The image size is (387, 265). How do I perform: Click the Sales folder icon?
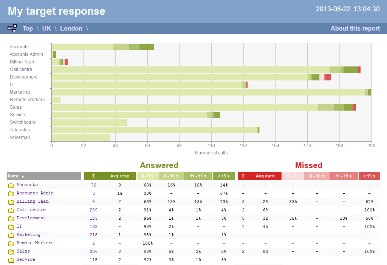11,251
